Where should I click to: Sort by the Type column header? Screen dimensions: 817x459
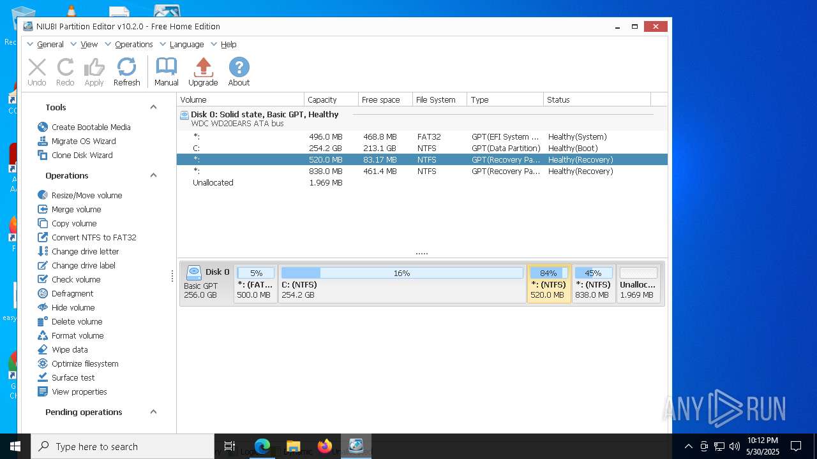click(x=506, y=99)
